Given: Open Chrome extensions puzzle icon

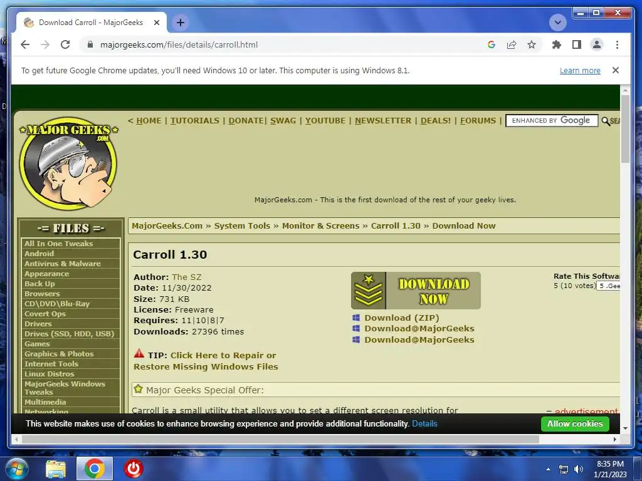Looking at the screenshot, I should pos(557,44).
